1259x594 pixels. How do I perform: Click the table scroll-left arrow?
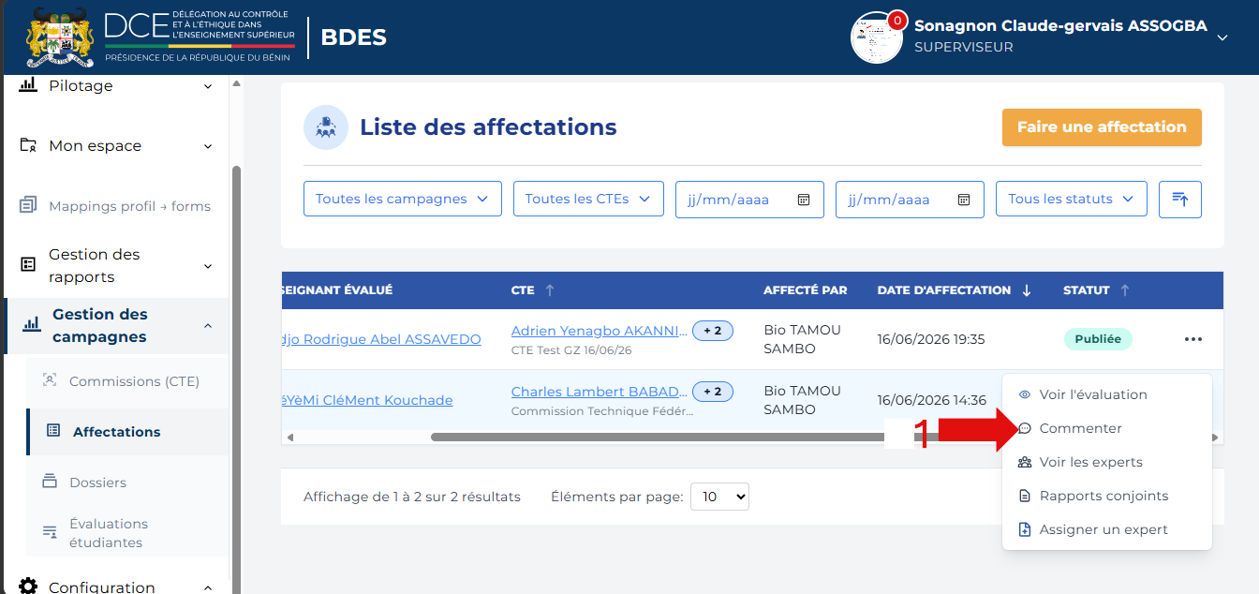(289, 438)
